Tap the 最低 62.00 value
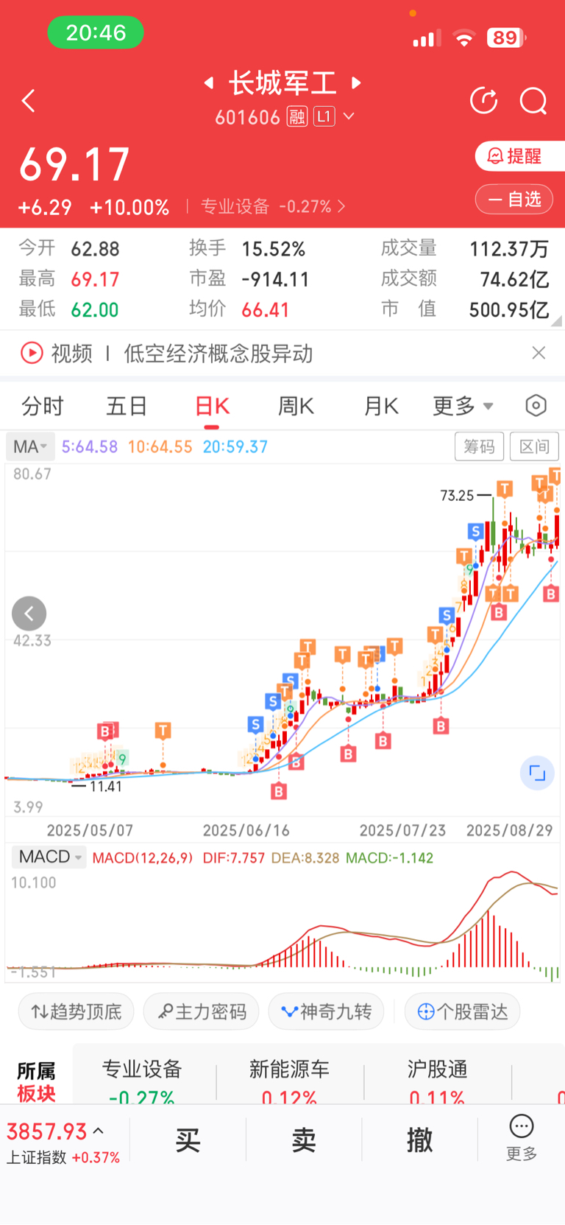Viewport: 565px width, 1225px height. point(95,310)
